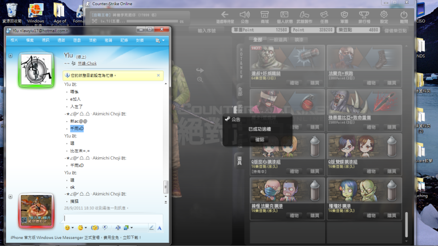Image resolution: width=438 pixels, height=246 pixels.
Task: Expand the background scene dropdown arrow
Action: point(132,227)
